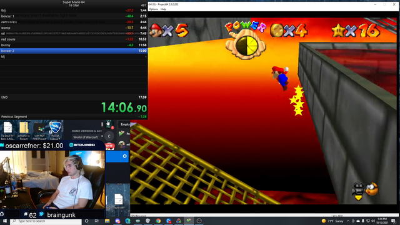The height and width of the screenshot is (225, 400).
Task: Click the MITCHJONES3 overlay label
Action: coord(82,145)
